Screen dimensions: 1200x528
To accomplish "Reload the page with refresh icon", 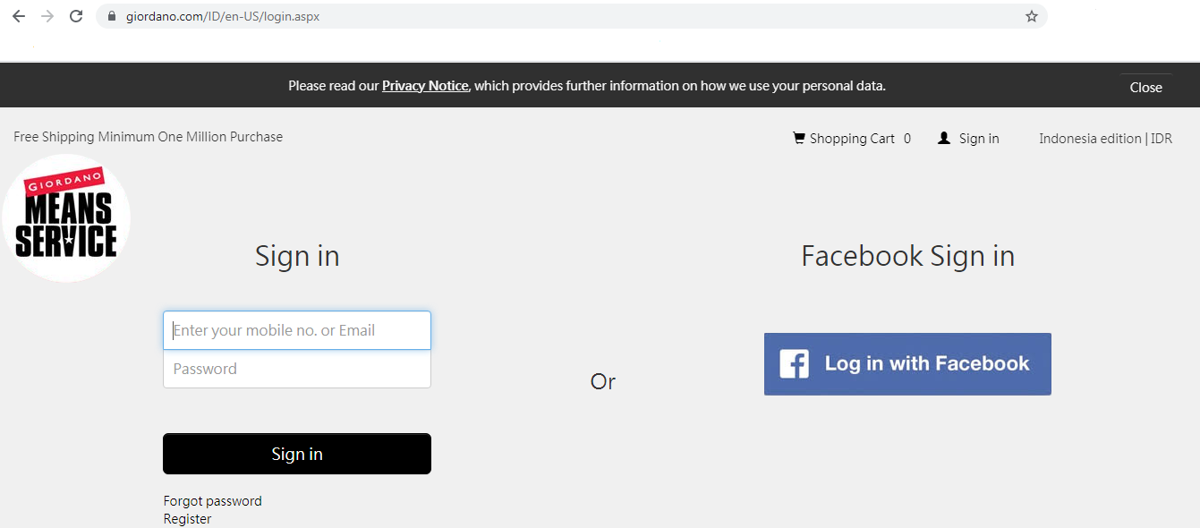I will coord(76,16).
